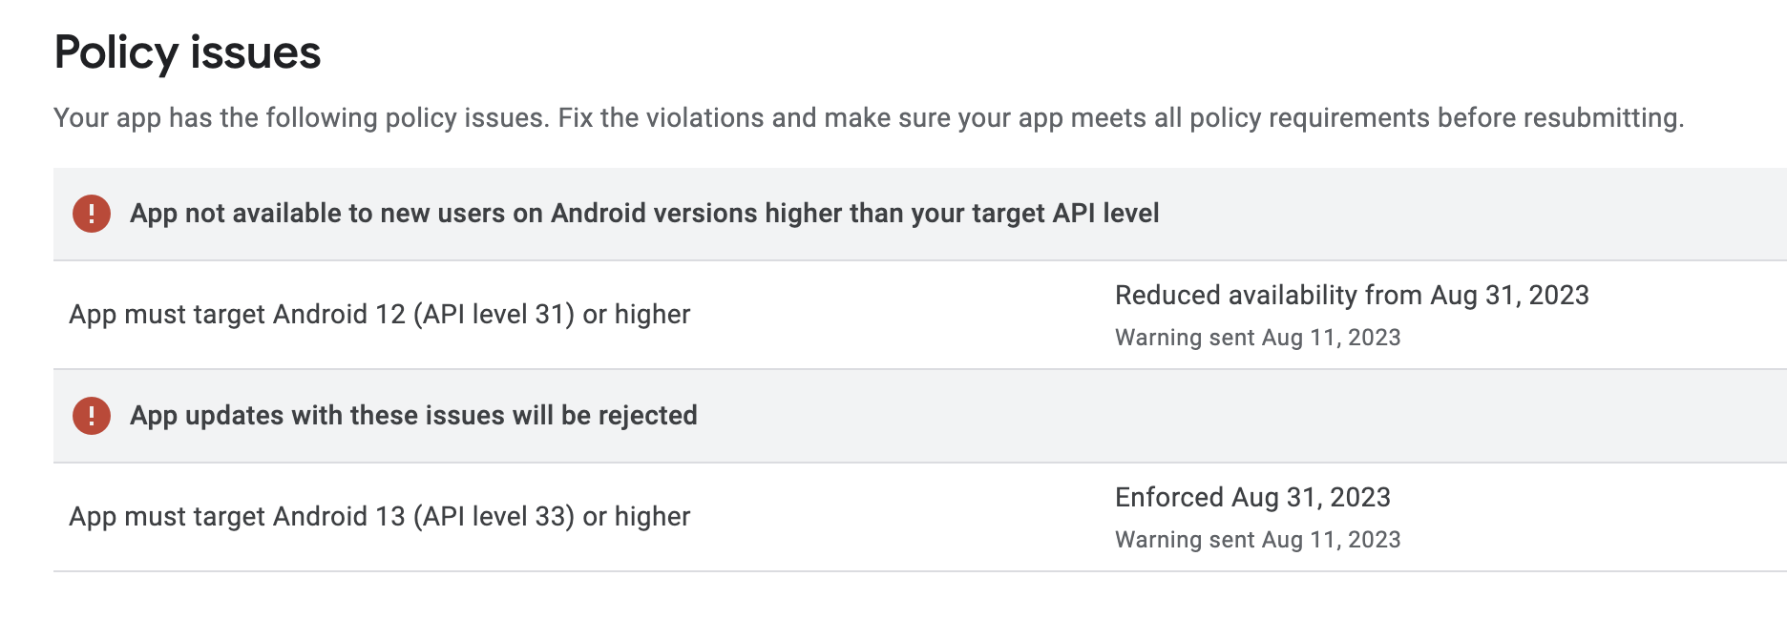Screen dimensions: 1787x639
Task: Click the '(API level 31)' text
Action: point(494,315)
